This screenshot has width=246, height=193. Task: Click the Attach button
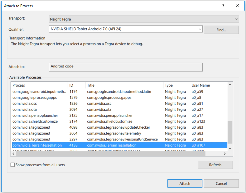[185, 183]
